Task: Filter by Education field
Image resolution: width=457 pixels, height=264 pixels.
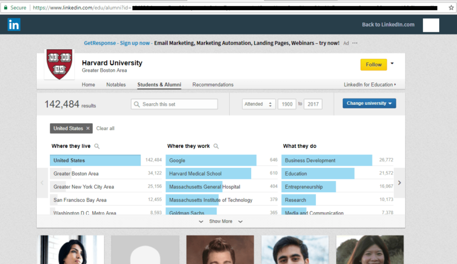Action: (337, 173)
